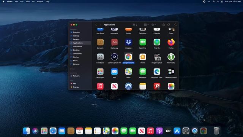Select Applications in the sidebar
Image resolution: width=243 pixels, height=137 pixels.
(x=80, y=43)
